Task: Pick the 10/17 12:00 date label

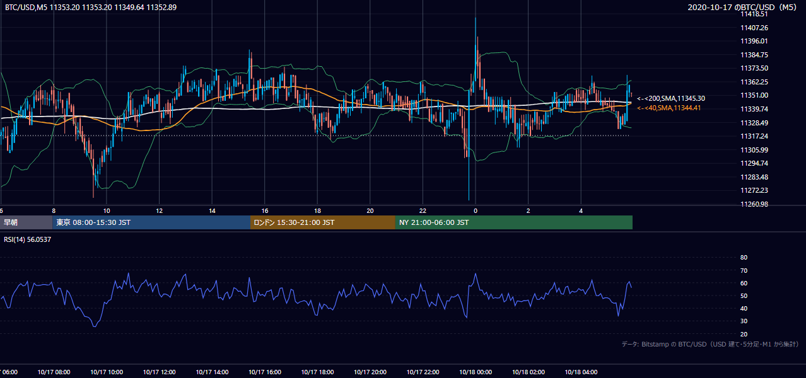Action: pos(160,372)
